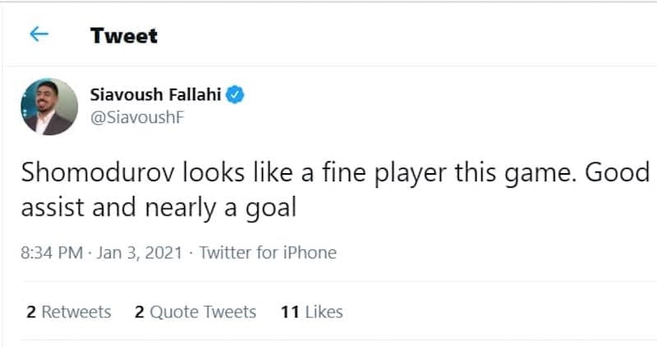Open the 8:34 PM timestamp link
Viewport: 657px width, 347px height.
coord(52,253)
